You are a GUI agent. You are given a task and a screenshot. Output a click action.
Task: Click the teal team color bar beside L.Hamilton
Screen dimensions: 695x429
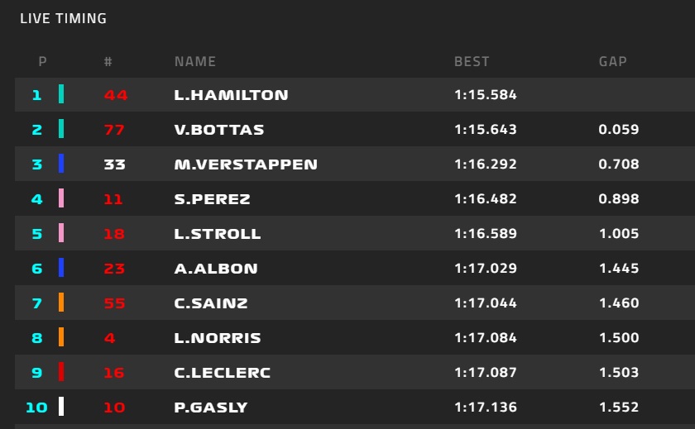point(61,95)
